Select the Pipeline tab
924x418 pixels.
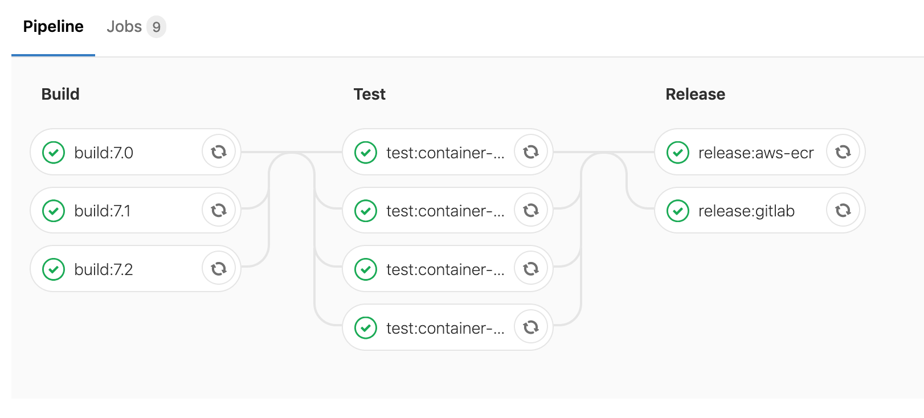[53, 27]
